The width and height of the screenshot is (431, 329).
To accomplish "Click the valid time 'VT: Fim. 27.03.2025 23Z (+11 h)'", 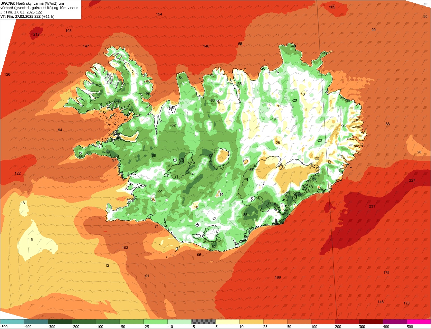I will (x=28, y=16).
